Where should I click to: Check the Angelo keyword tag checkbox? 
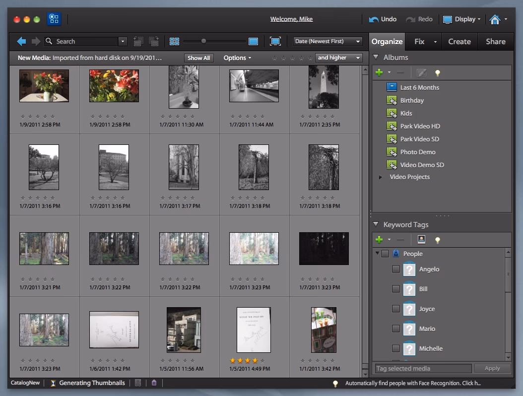(x=396, y=269)
